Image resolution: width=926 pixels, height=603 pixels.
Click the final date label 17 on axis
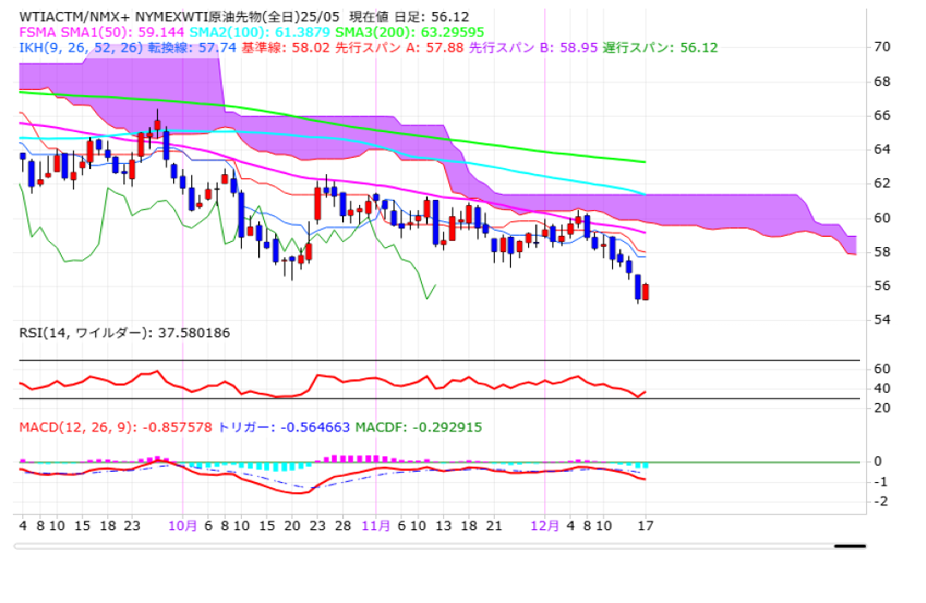(645, 525)
